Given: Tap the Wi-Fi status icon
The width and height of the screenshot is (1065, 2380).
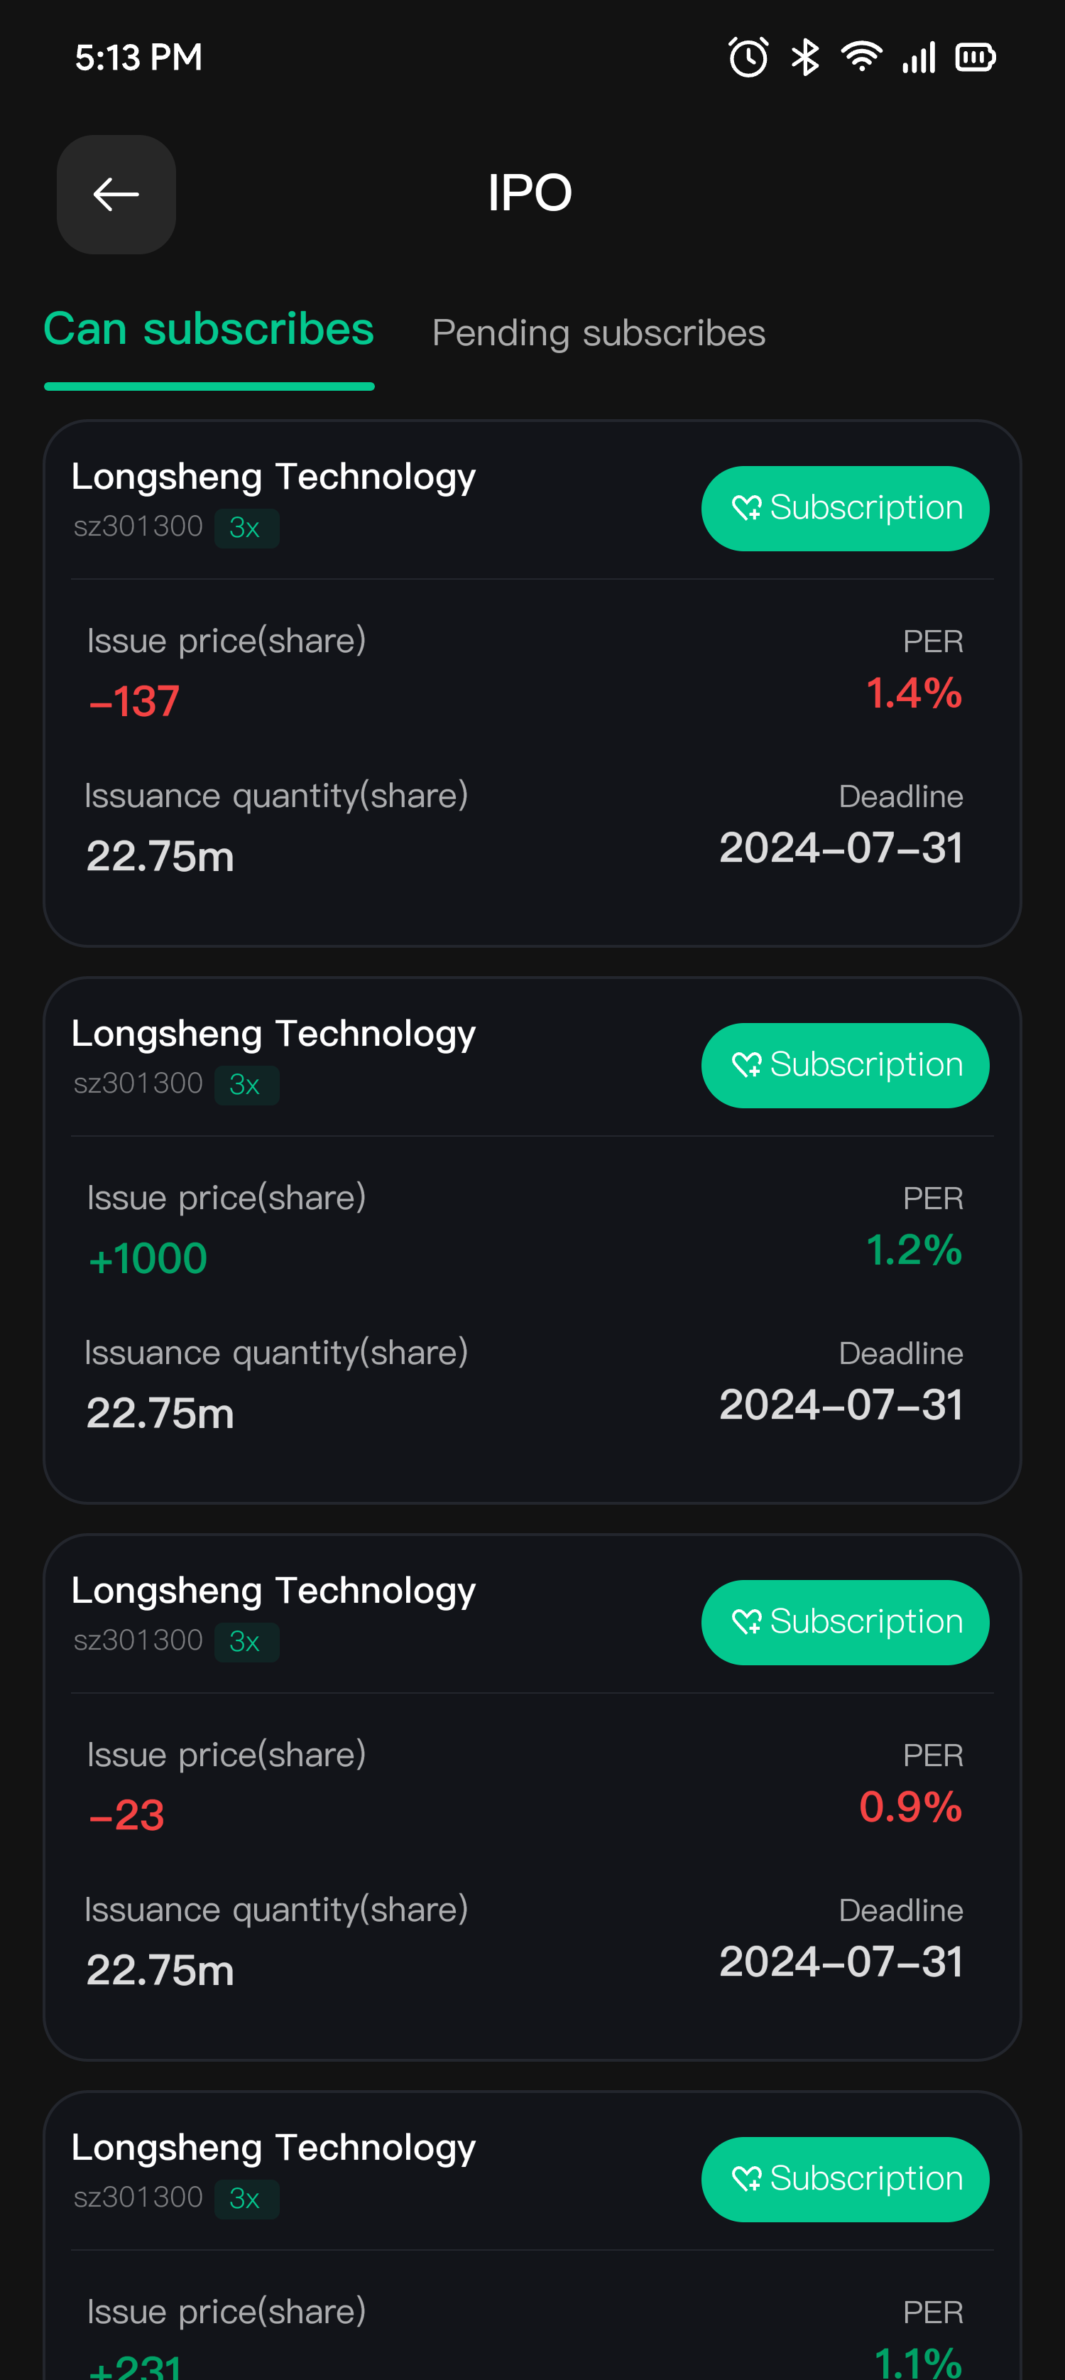Looking at the screenshot, I should [x=861, y=58].
